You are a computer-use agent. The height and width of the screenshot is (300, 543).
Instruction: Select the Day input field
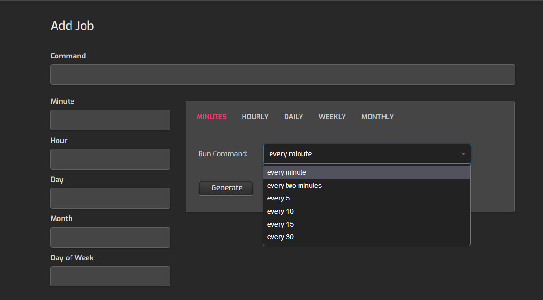click(x=110, y=198)
